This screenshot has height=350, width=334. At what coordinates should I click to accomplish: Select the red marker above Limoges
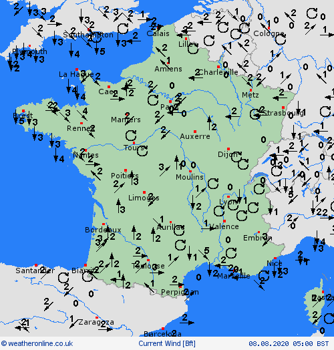pyautogui.click(x=144, y=192)
